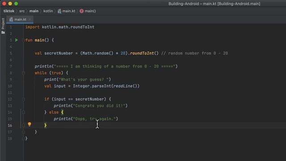Click "Oops, try again." string

coord(94,119)
